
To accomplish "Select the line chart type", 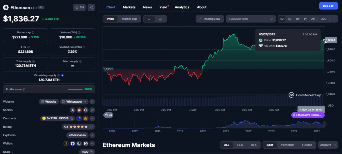I will (149, 19).
